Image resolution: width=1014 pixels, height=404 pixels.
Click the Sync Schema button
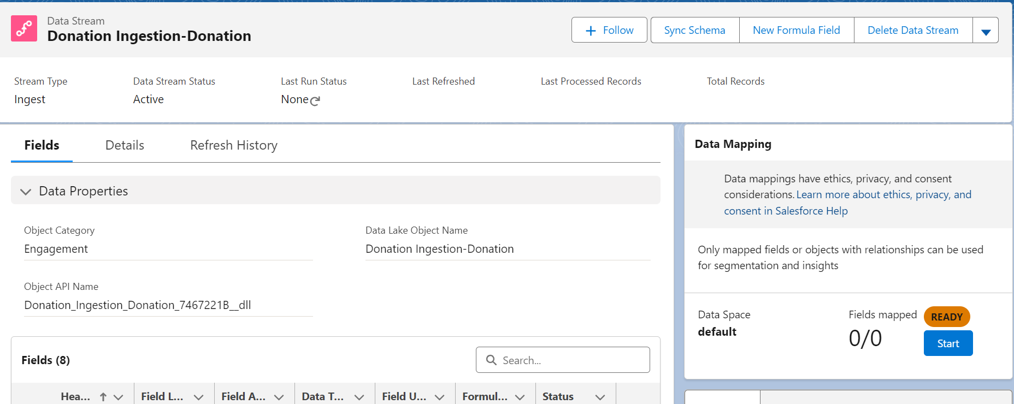click(695, 30)
